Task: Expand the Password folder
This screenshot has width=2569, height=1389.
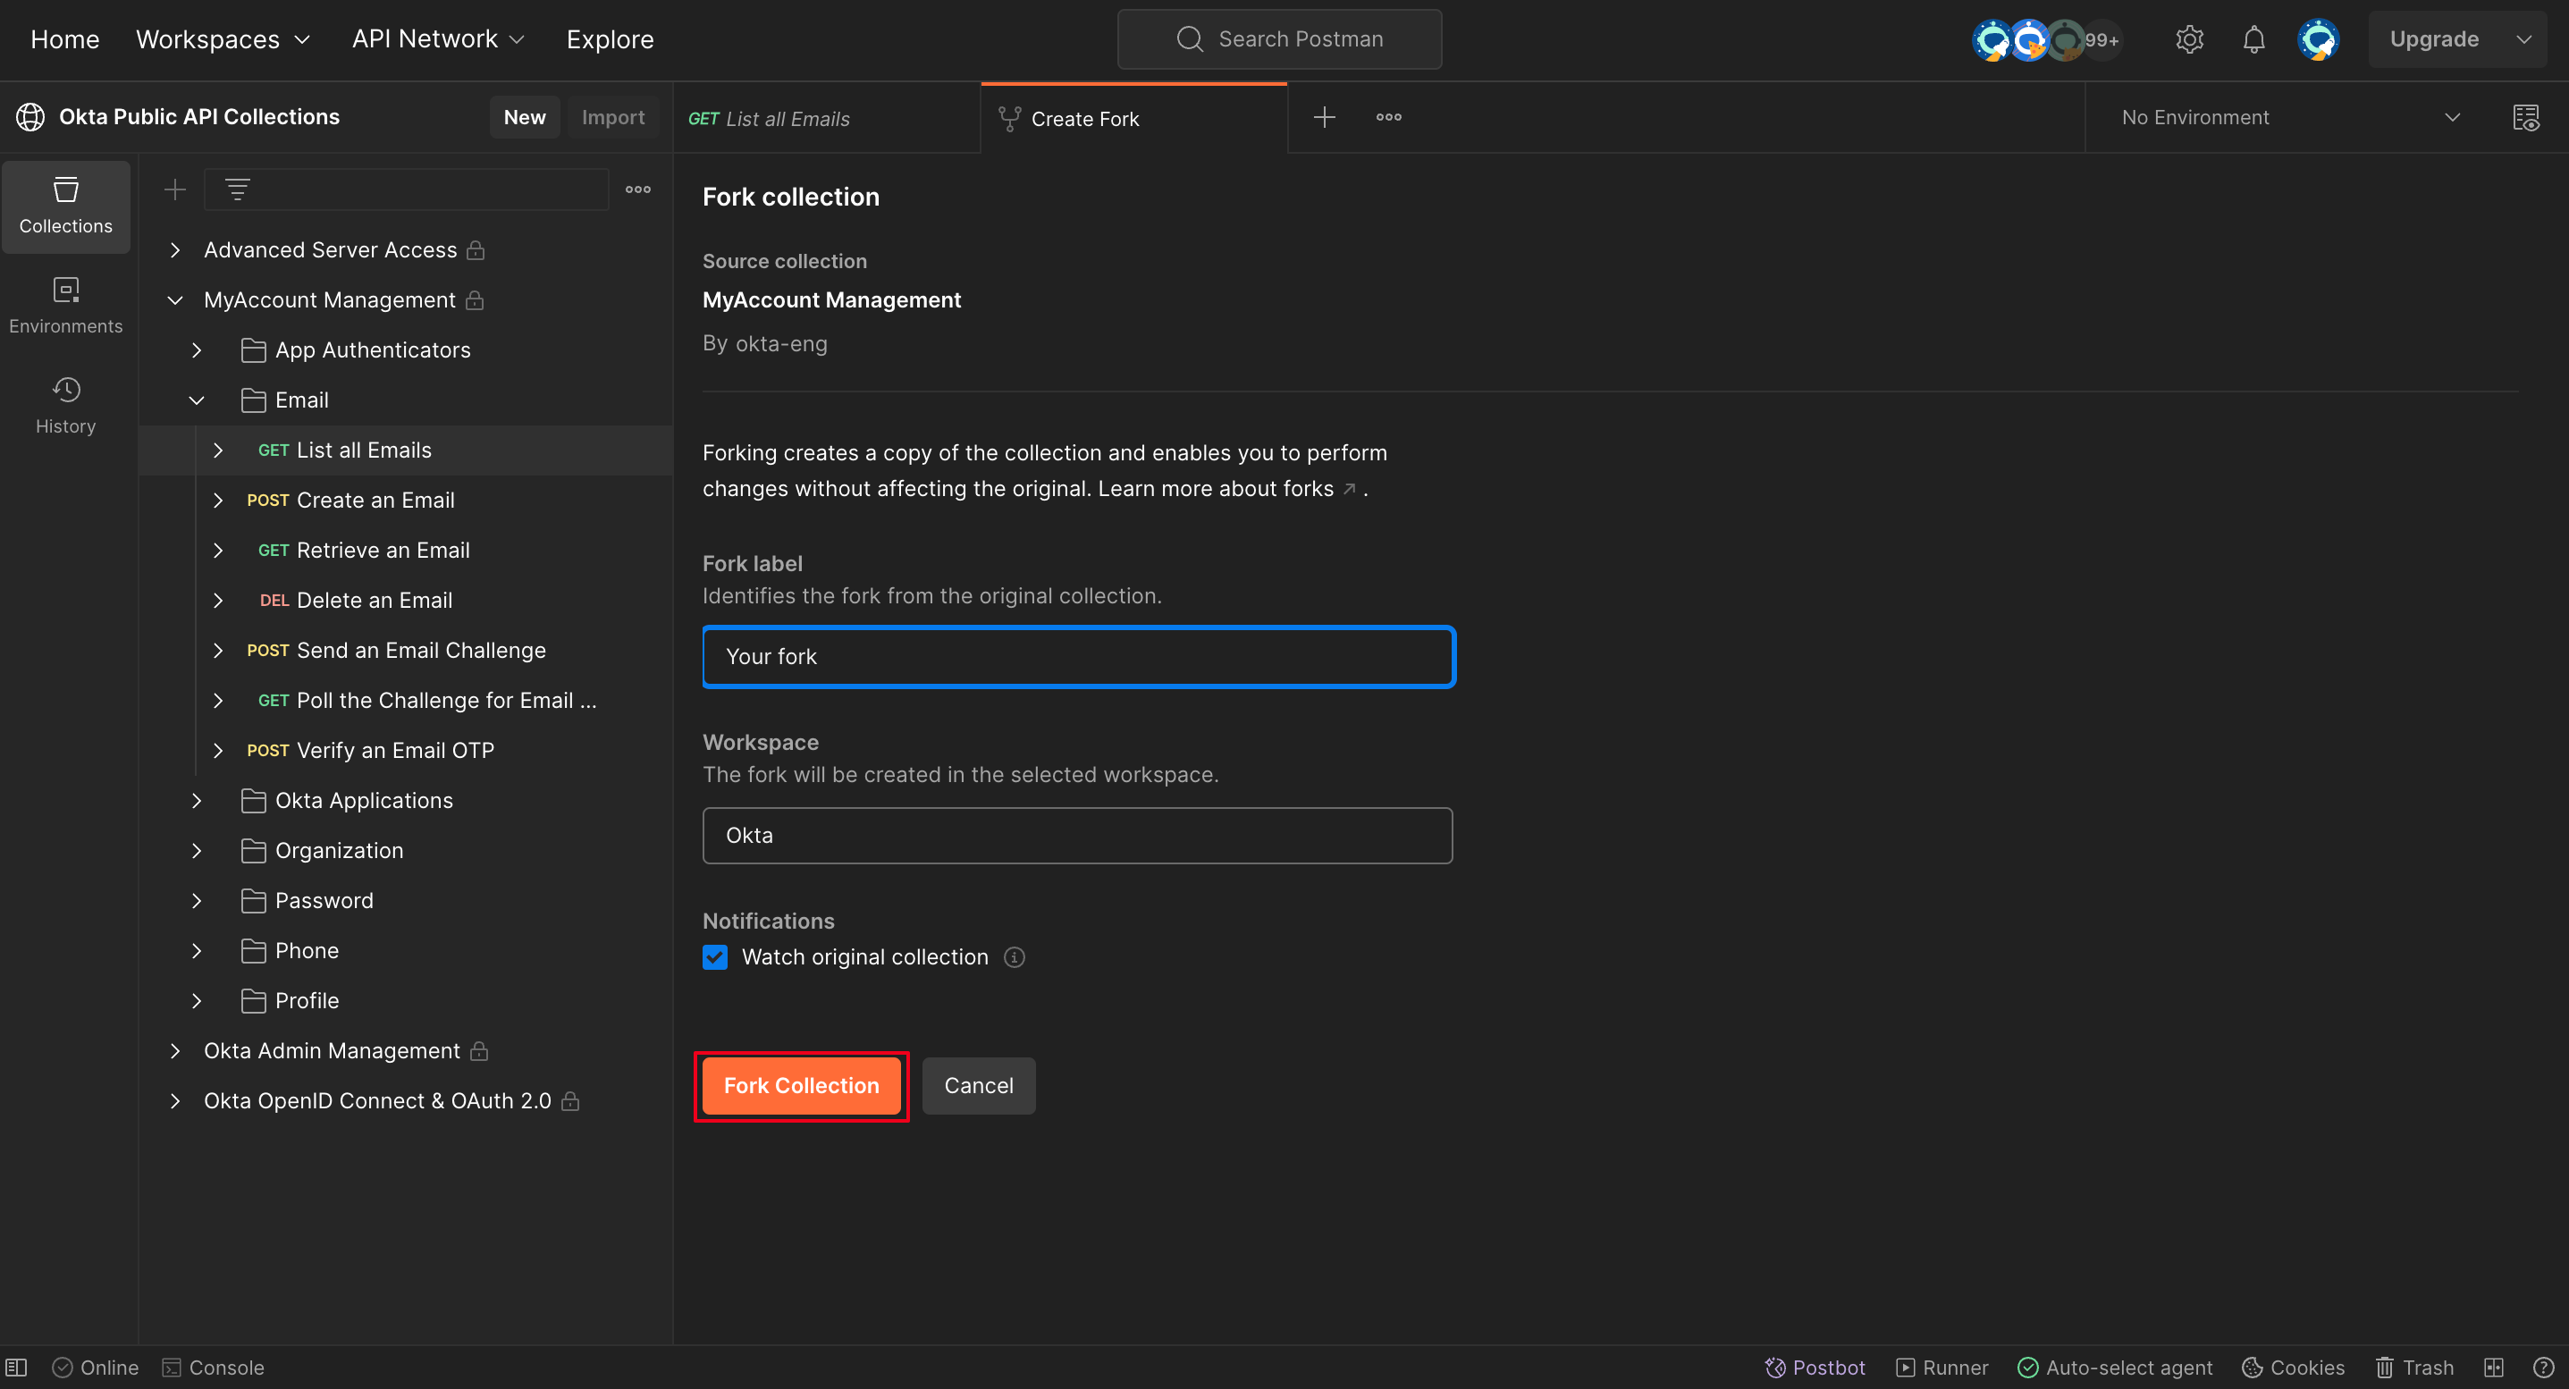Action: (198, 900)
